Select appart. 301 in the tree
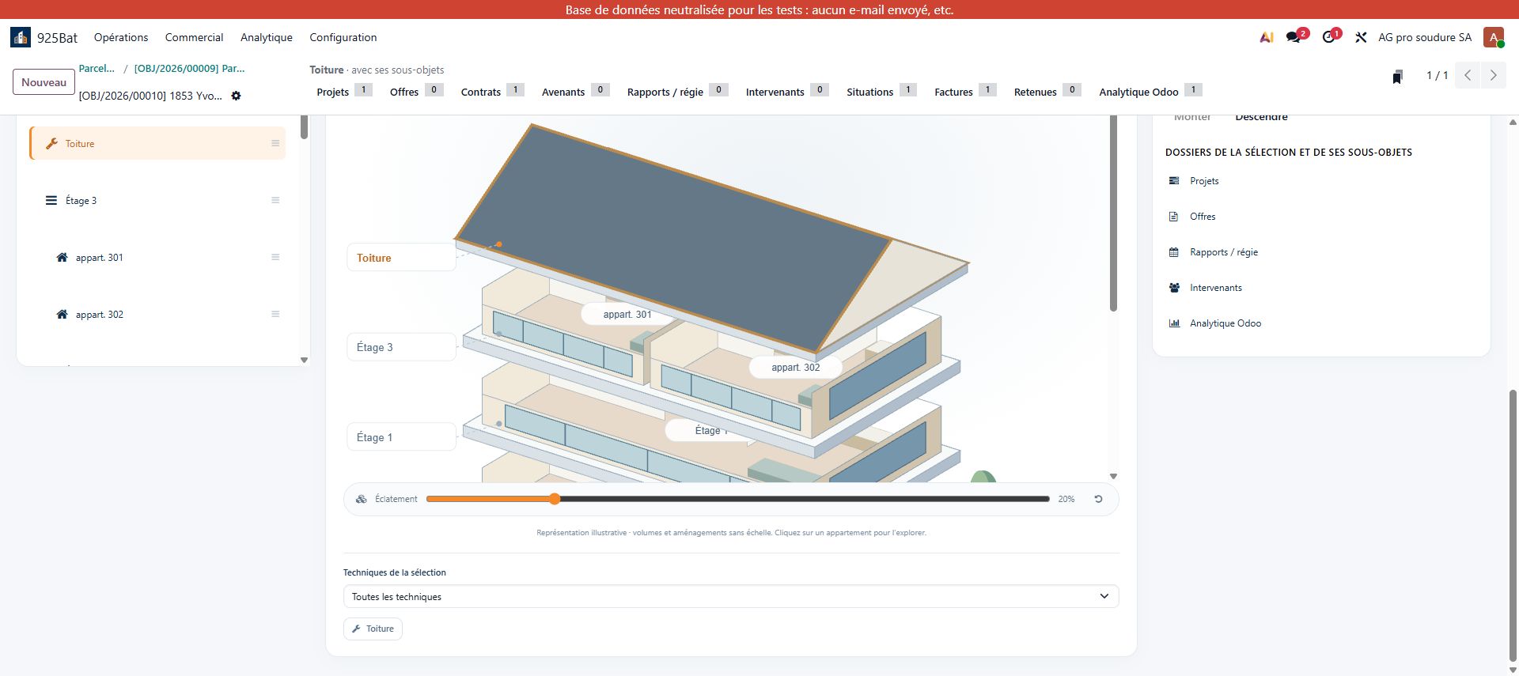1519x676 pixels. 158,257
